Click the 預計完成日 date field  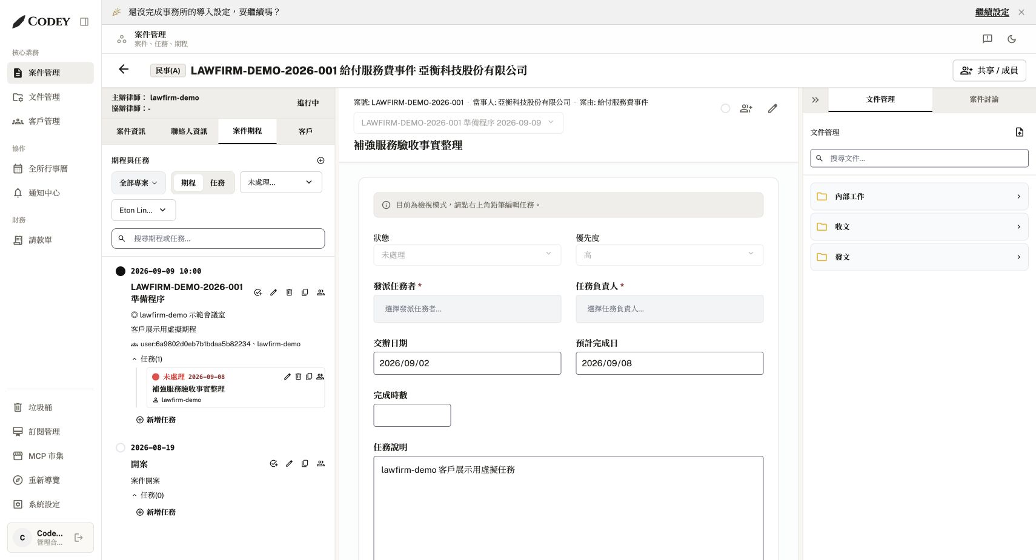pos(669,363)
